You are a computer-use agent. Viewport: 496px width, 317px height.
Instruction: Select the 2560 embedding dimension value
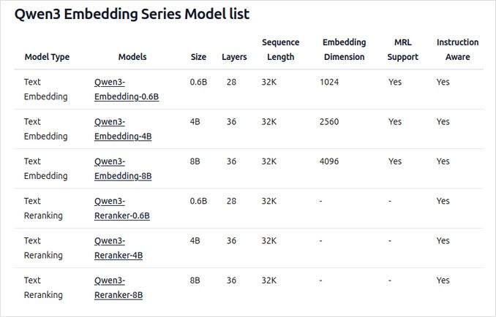[329, 122]
